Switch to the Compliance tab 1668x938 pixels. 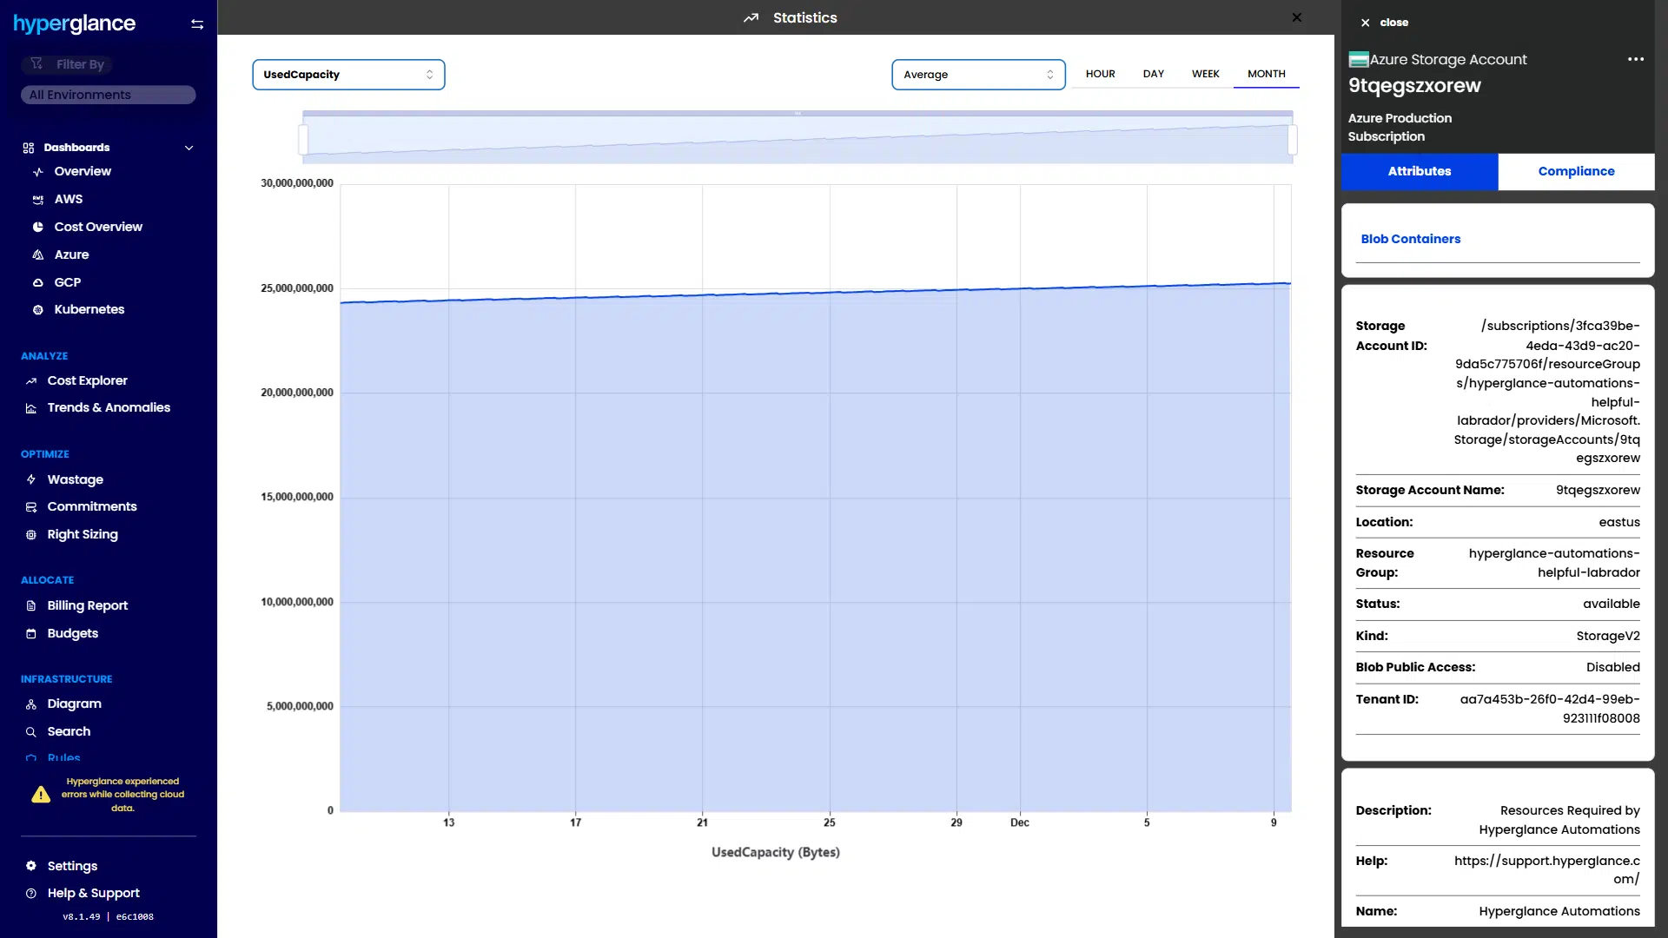1576,171
